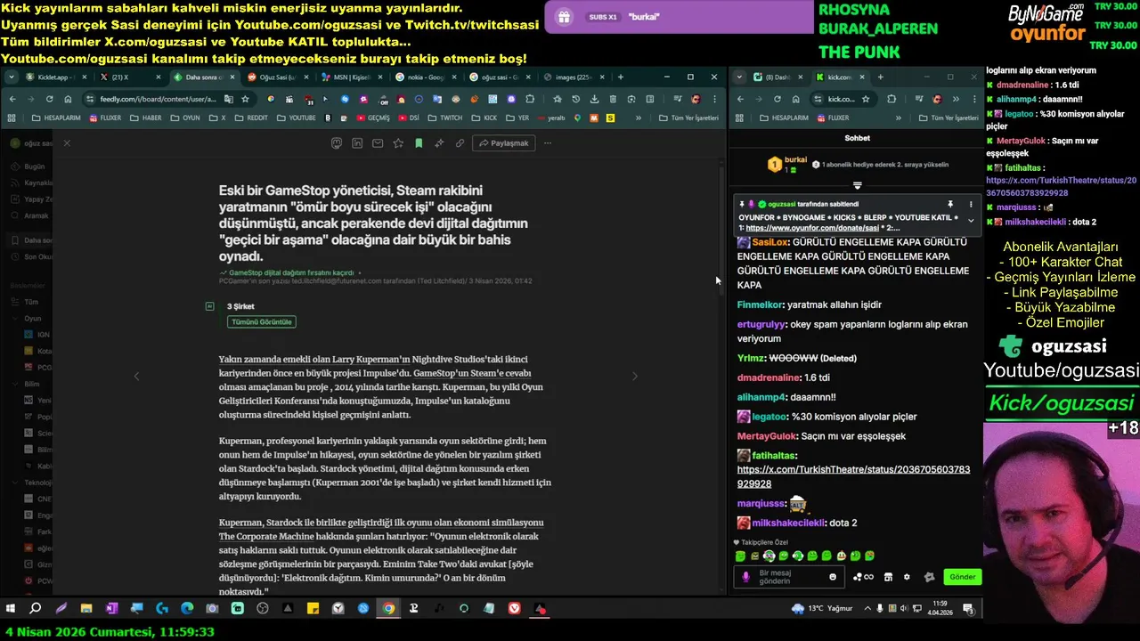The image size is (1140, 641).
Task: Click first green subscriber emote
Action: [740, 556]
